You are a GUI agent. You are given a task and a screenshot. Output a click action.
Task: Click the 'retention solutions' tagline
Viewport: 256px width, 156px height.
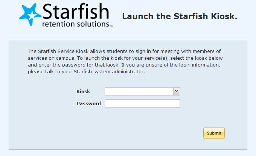tap(76, 24)
